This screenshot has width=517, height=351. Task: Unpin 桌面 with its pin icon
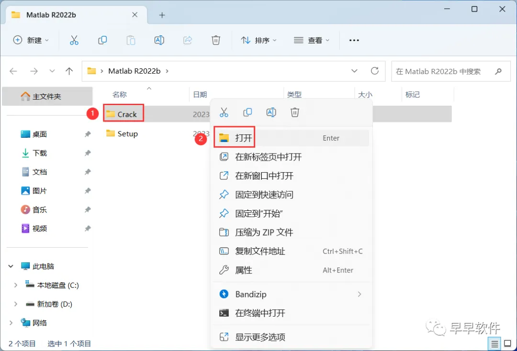[x=88, y=134]
